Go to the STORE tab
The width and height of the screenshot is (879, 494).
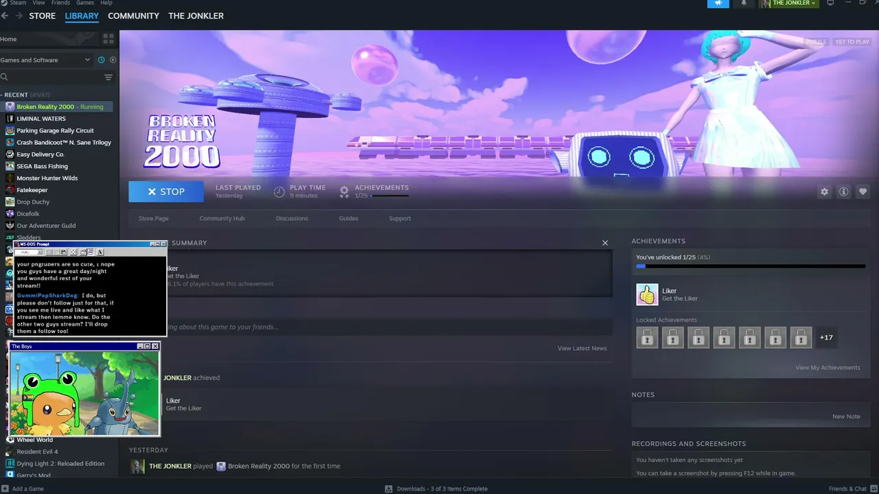click(42, 16)
